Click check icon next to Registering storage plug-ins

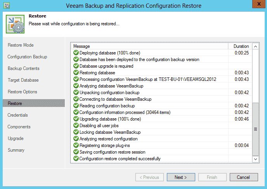(76, 145)
